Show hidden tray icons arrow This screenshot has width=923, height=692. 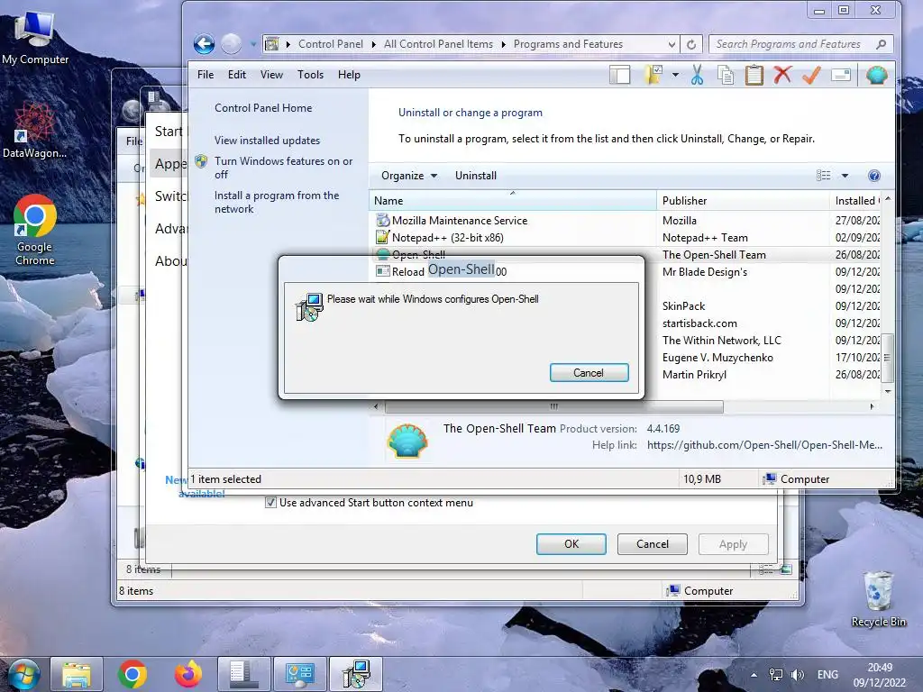click(754, 675)
